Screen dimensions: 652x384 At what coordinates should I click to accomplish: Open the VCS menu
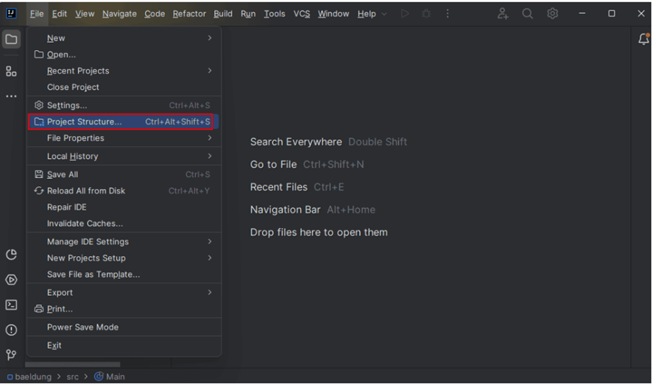[302, 14]
